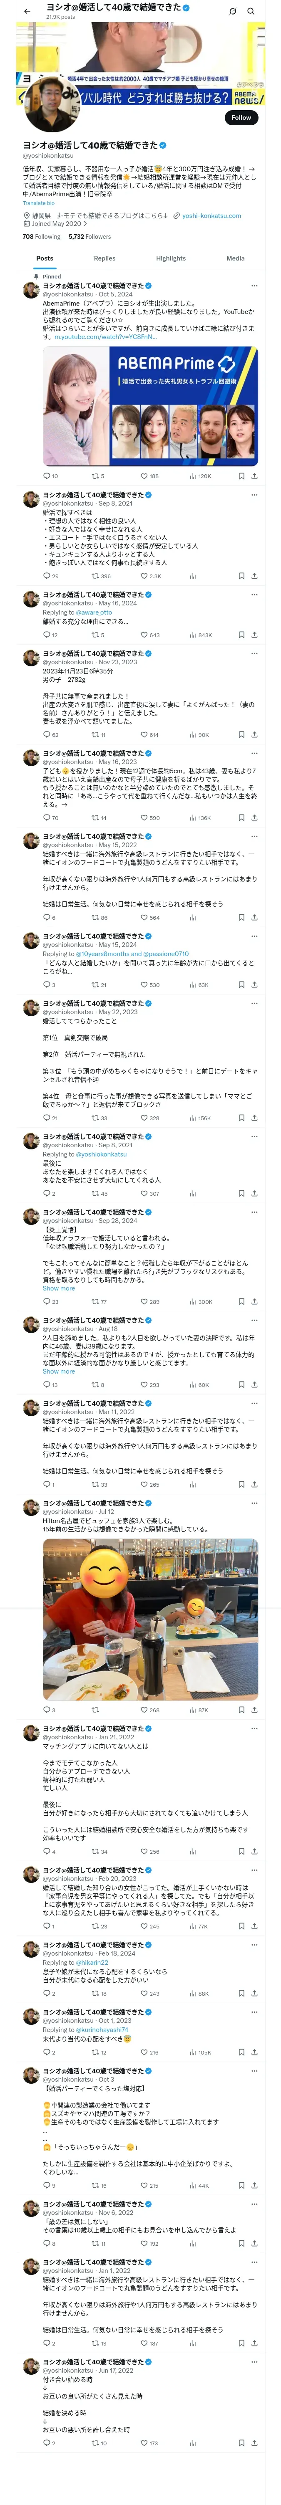Open the Media tab
The width and height of the screenshot is (281, 2505).
click(236, 259)
